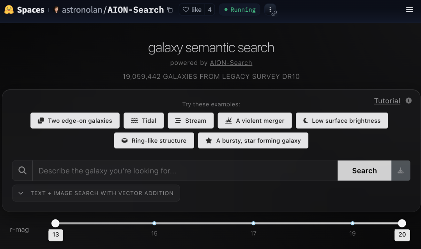This screenshot has width=421, height=249.
Task: Click the info icon beside Tutorial
Action: click(409, 101)
